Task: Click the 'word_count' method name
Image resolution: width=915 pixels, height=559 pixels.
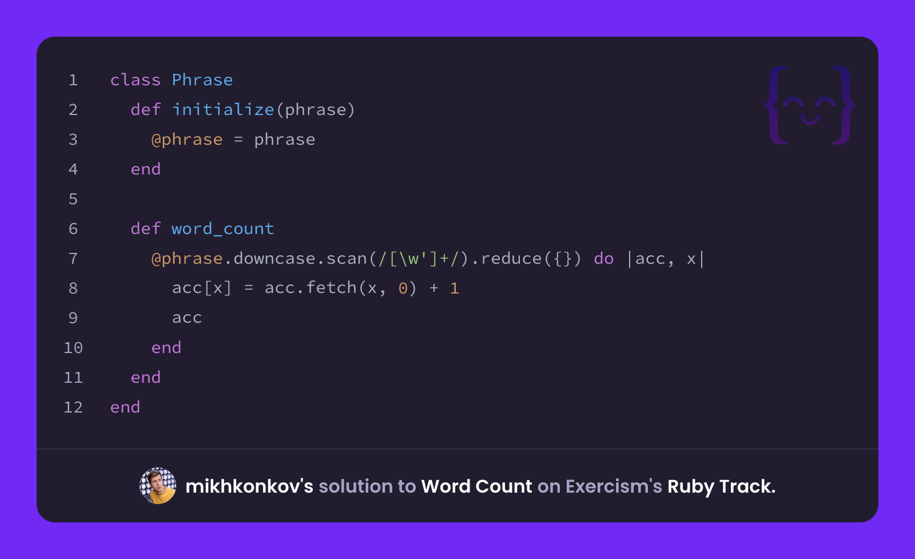Action: (223, 228)
